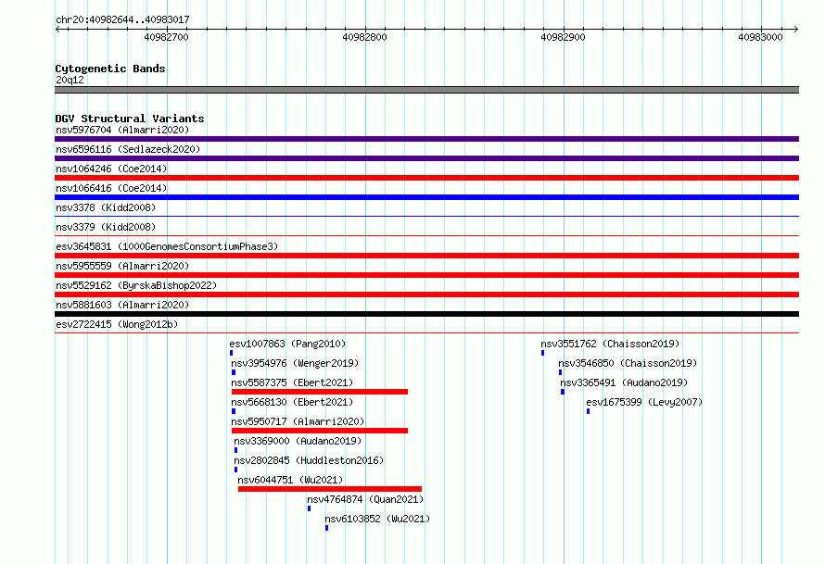Click blue marker under nsv5668130 (Ebert2021)
825x564 pixels.
234,411
